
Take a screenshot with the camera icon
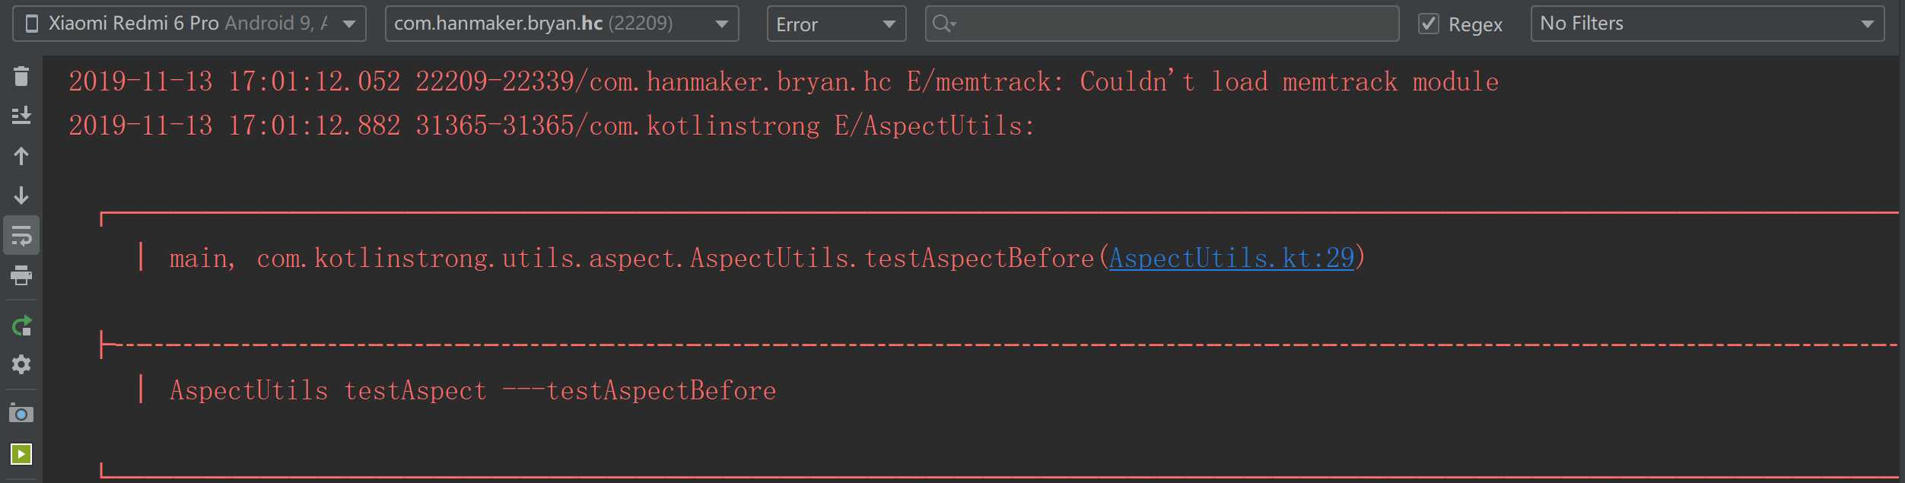[21, 414]
